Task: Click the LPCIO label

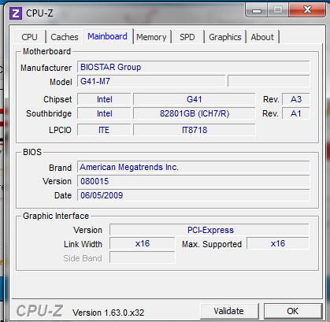Action: [x=60, y=130]
